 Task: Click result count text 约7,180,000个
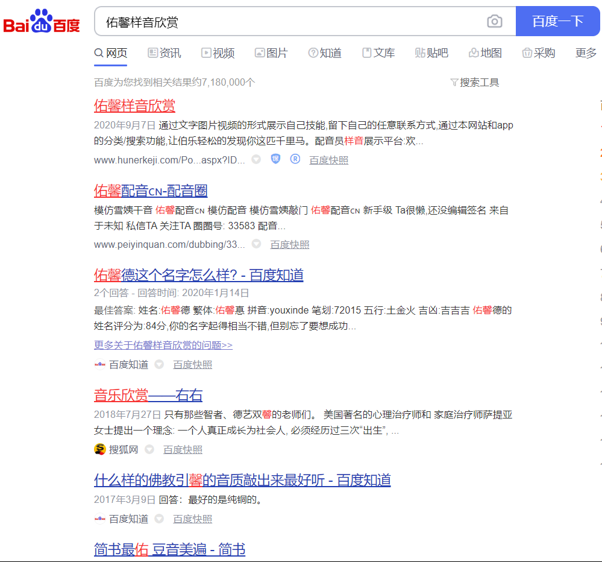click(x=224, y=82)
